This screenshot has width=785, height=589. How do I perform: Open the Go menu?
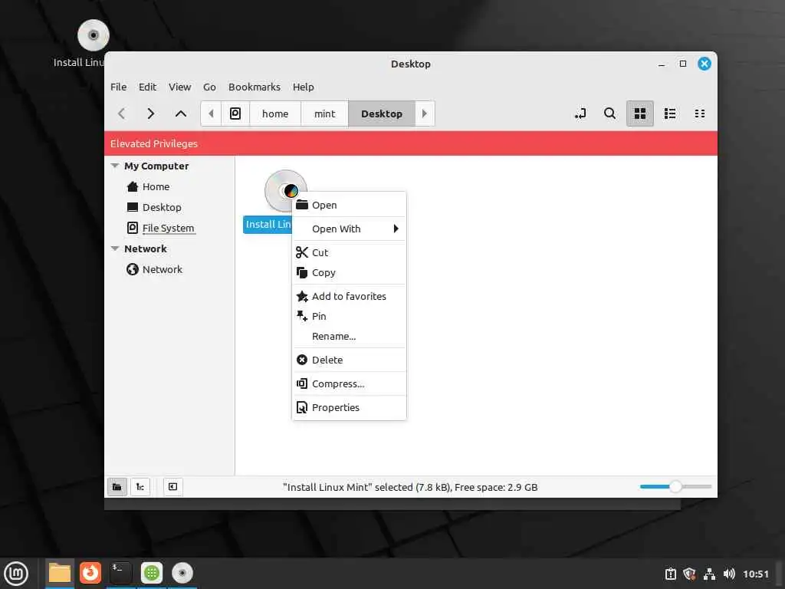tap(209, 87)
